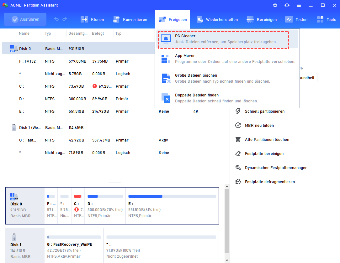Click the star favorite icon in title bar
The height and width of the screenshot is (263, 340).
[x=275, y=5]
